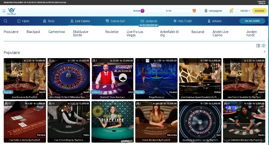Image resolution: width=269 pixels, height=145 pixels.
Task: Open Who Wants To Be A Millionaire Roulette
Action: (69, 79)
